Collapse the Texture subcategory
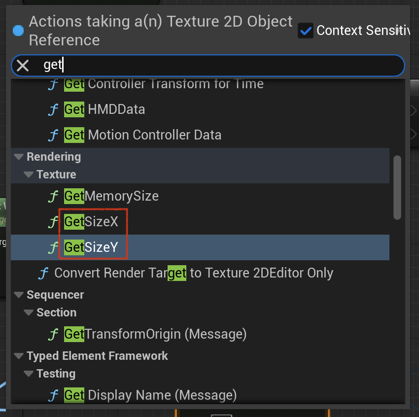The height and width of the screenshot is (417, 419). [x=29, y=174]
